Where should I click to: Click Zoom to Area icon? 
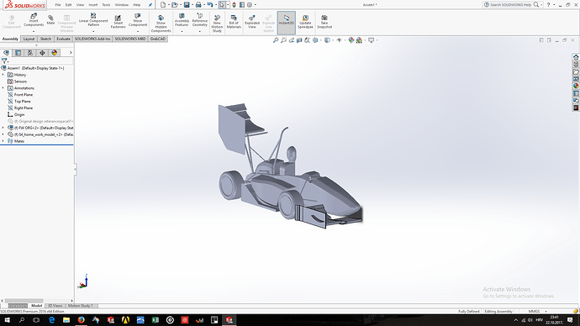284,40
